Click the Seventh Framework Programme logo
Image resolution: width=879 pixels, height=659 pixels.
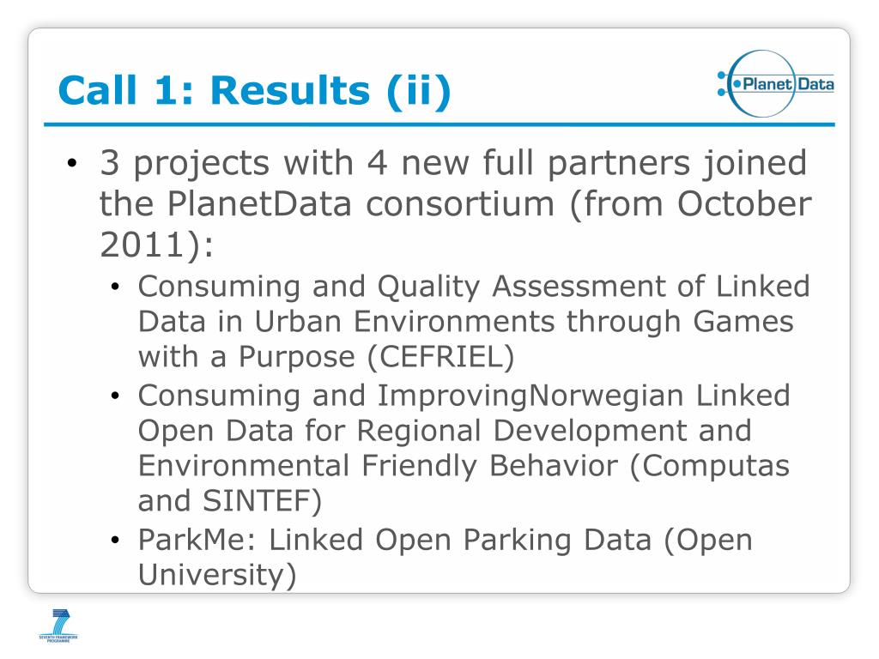pyautogui.click(x=58, y=626)
